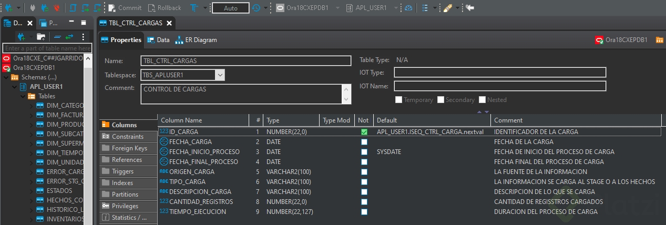The width and height of the screenshot is (666, 225).
Task: Click the blue list view icon
Action: click(425, 8)
